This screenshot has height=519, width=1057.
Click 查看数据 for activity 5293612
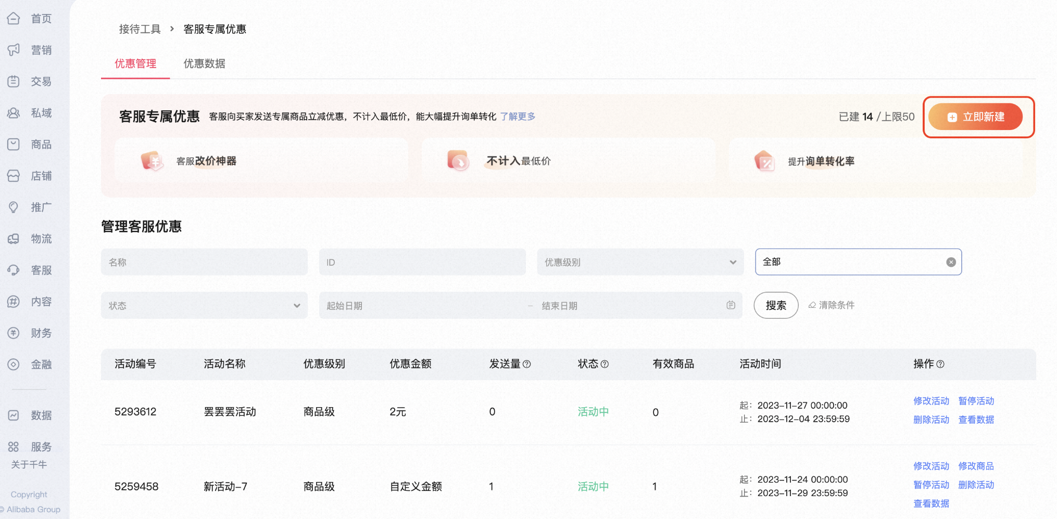(976, 420)
